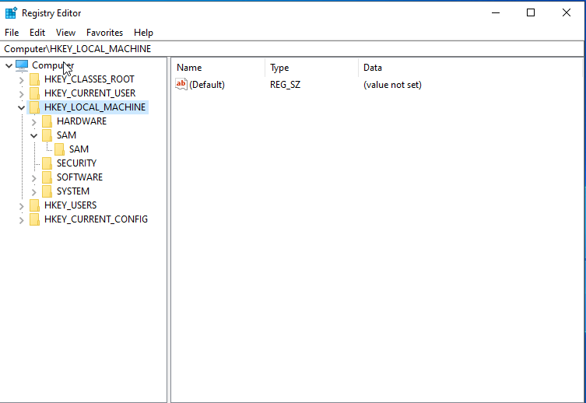The width and height of the screenshot is (586, 403).
Task: Select the HKEY_CLASSES_ROOT label
Action: 89,79
